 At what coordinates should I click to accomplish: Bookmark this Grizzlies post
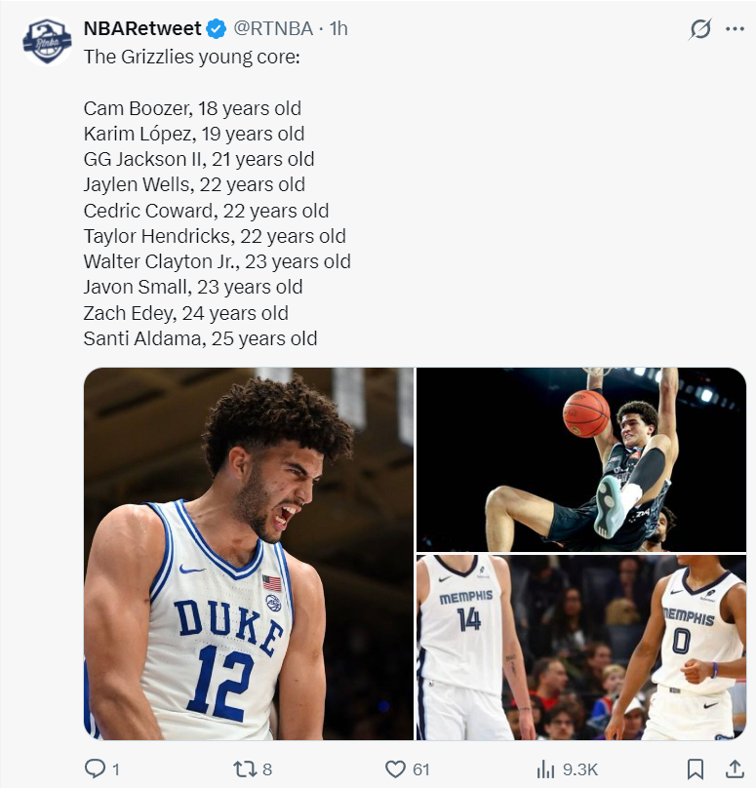pyautogui.click(x=696, y=768)
